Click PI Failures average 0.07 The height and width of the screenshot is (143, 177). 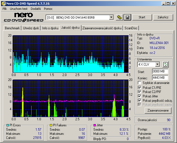tap(82, 130)
